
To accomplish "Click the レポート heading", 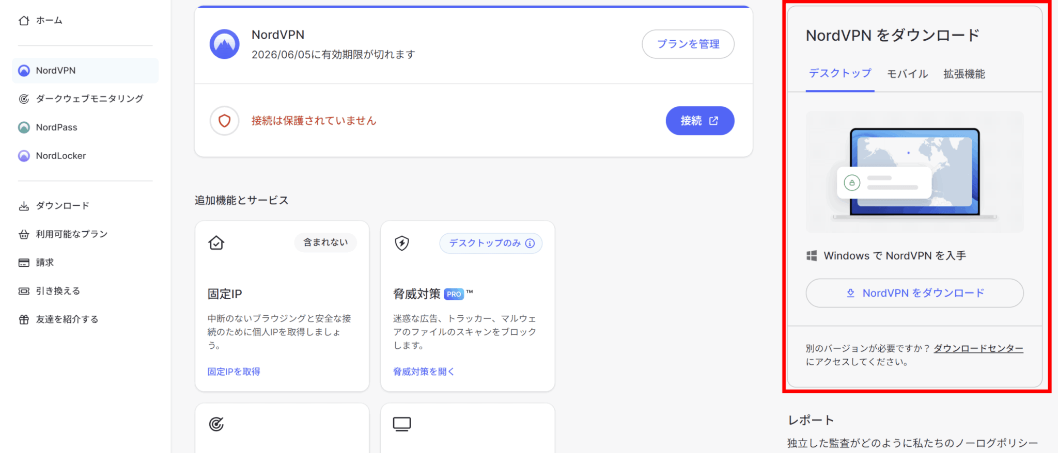I will [x=811, y=420].
